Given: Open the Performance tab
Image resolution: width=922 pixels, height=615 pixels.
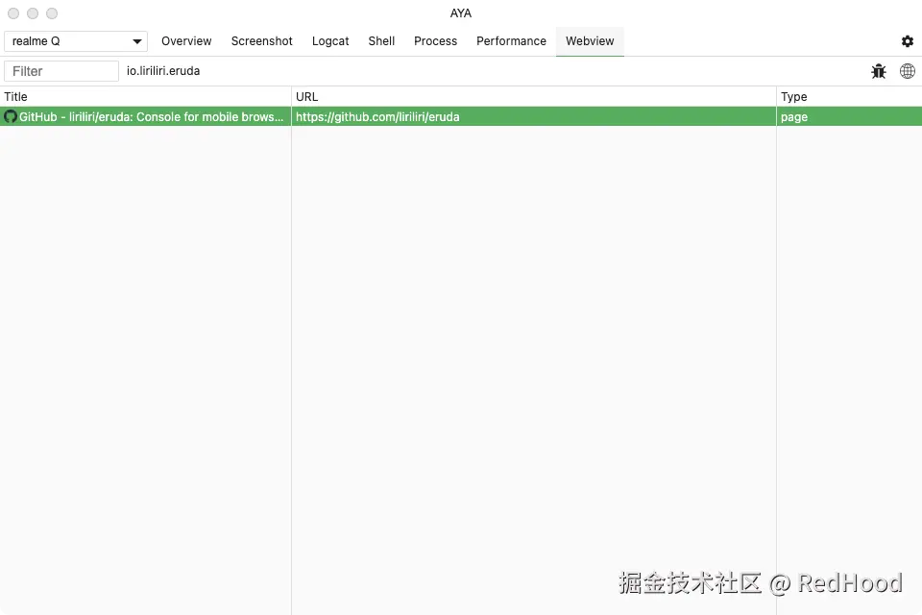Looking at the screenshot, I should click(511, 41).
